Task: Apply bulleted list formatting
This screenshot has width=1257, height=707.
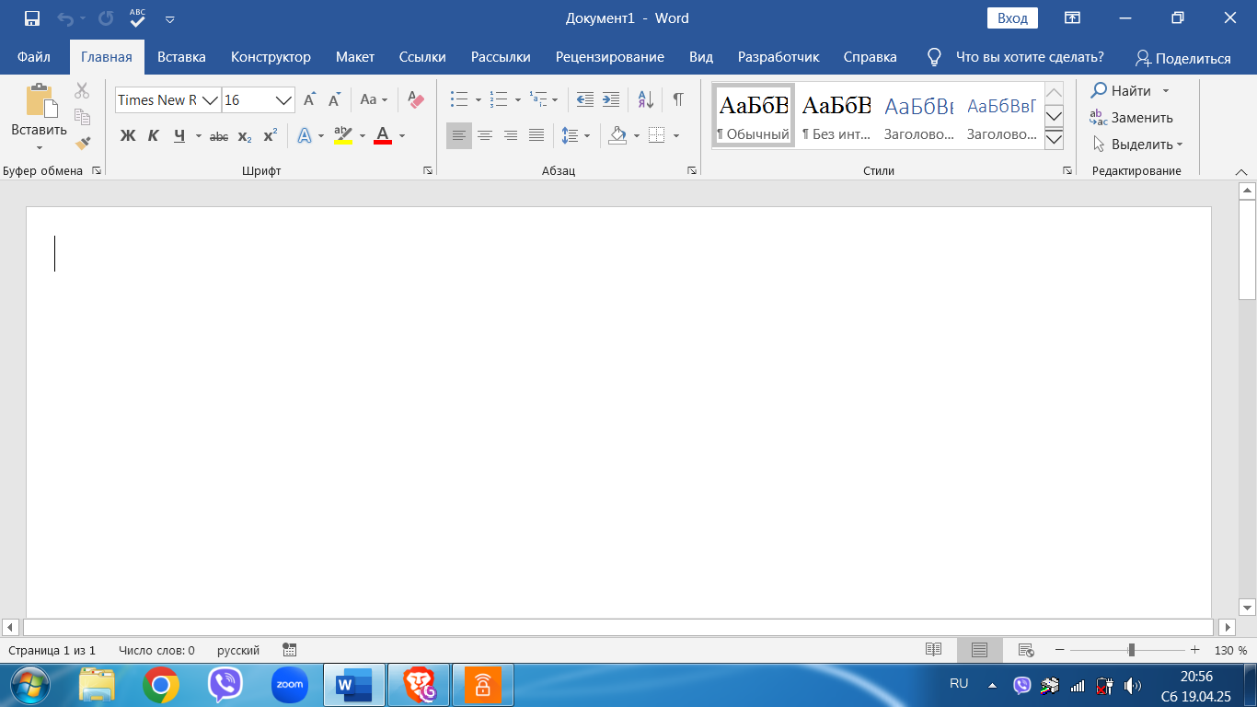Action: 459,99
